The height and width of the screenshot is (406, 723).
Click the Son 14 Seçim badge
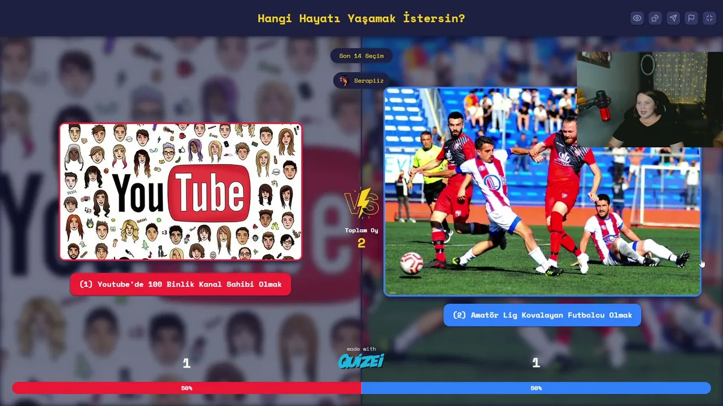click(x=361, y=56)
